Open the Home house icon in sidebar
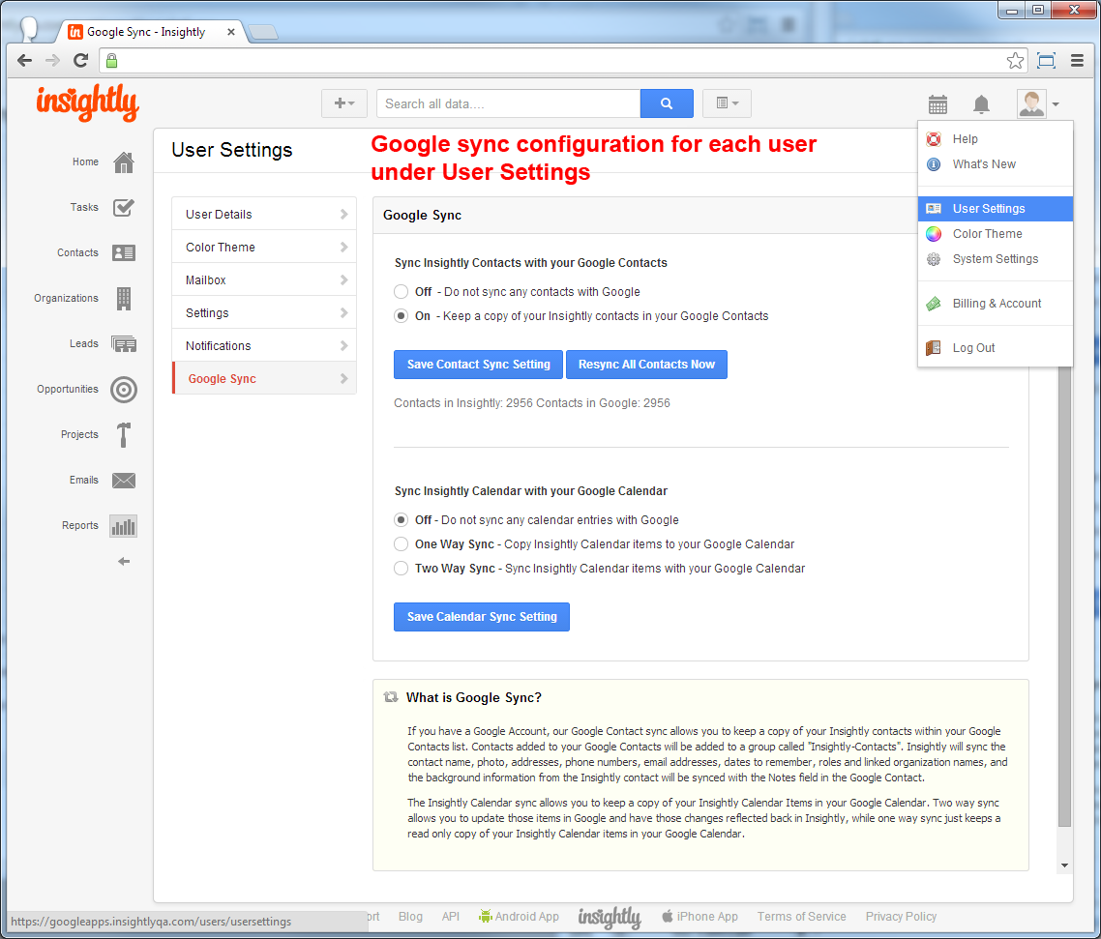This screenshot has height=939, width=1101. click(x=124, y=162)
